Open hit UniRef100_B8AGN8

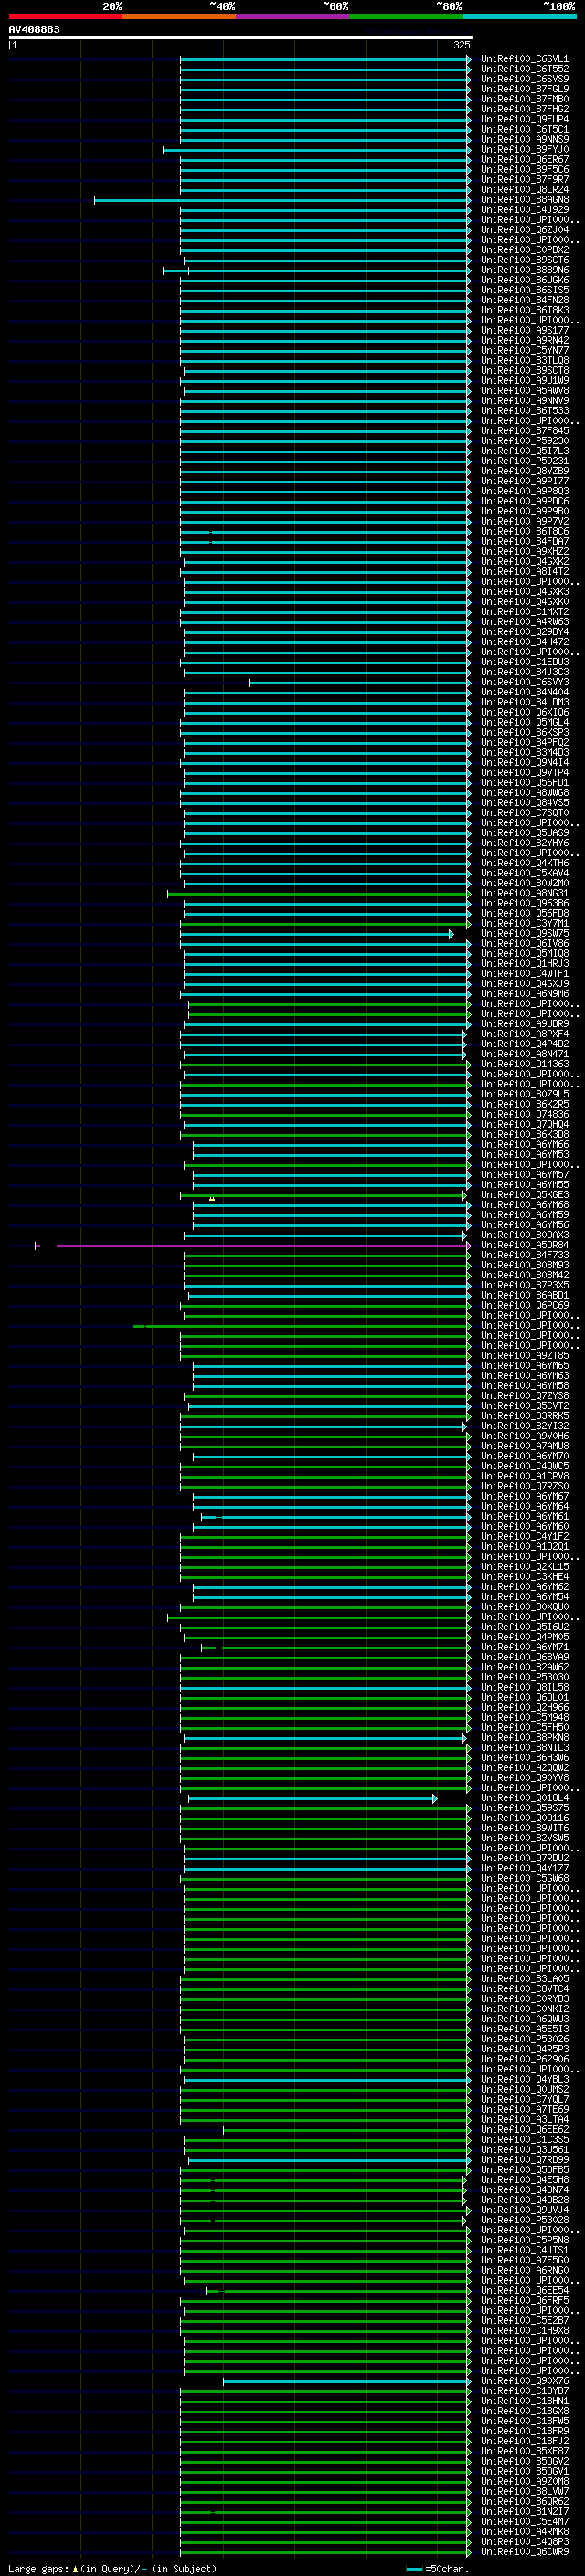(x=524, y=200)
